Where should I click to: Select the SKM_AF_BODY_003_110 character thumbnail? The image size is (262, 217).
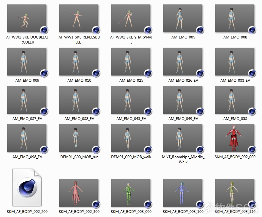pos(234,193)
